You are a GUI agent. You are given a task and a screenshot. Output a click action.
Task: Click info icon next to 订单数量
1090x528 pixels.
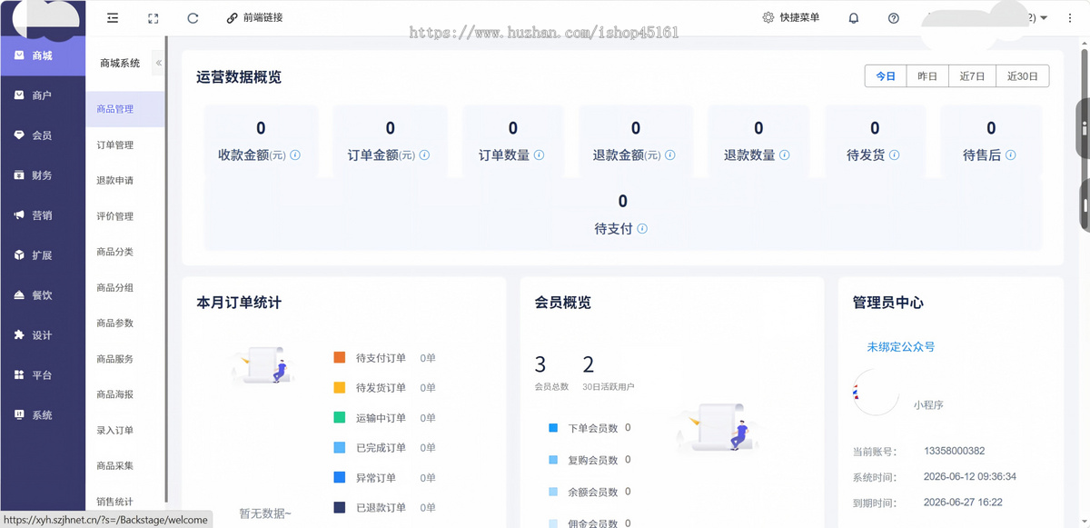coord(539,155)
